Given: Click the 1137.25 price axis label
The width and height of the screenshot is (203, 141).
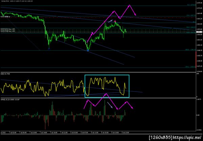Looking at the screenshot, I should coord(199,66).
